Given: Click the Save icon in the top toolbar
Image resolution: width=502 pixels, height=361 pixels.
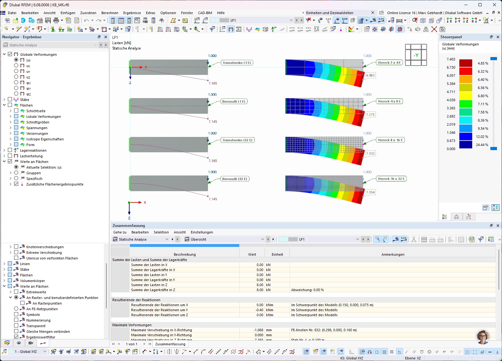Looking at the screenshot, I should (47, 20).
